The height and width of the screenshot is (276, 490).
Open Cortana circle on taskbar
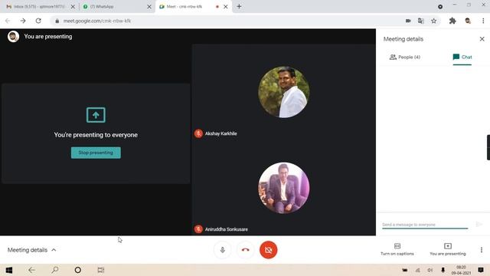coord(78,270)
